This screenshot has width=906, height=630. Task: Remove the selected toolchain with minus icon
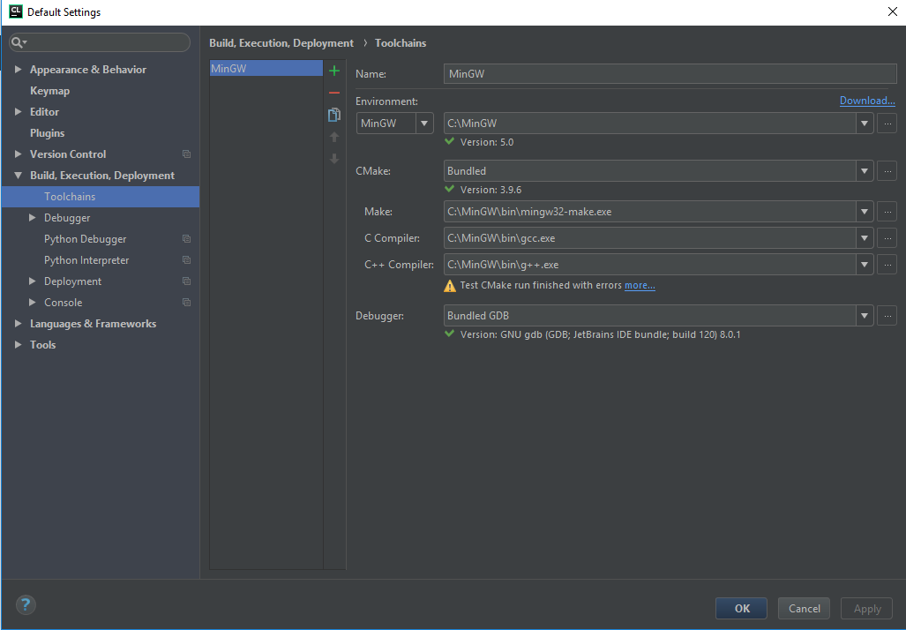pos(334,93)
